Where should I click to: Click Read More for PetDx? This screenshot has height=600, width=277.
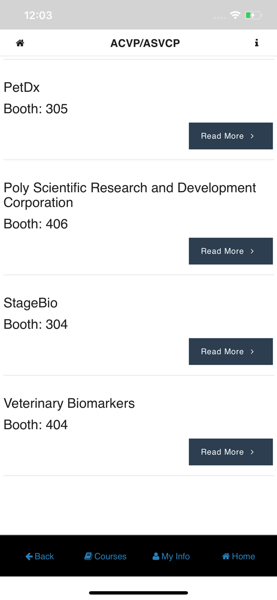point(231,136)
